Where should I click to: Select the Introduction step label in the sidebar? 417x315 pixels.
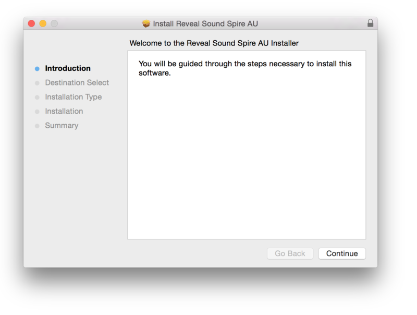coord(68,68)
